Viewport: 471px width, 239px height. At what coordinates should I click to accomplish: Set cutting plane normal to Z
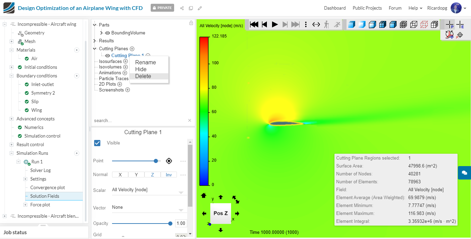coord(153,175)
